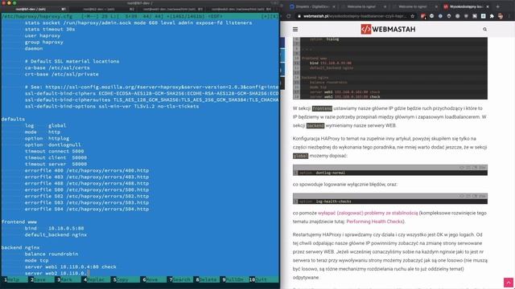Click the 7 Search function key in the editor
515x289 pixels.
coord(180,279)
